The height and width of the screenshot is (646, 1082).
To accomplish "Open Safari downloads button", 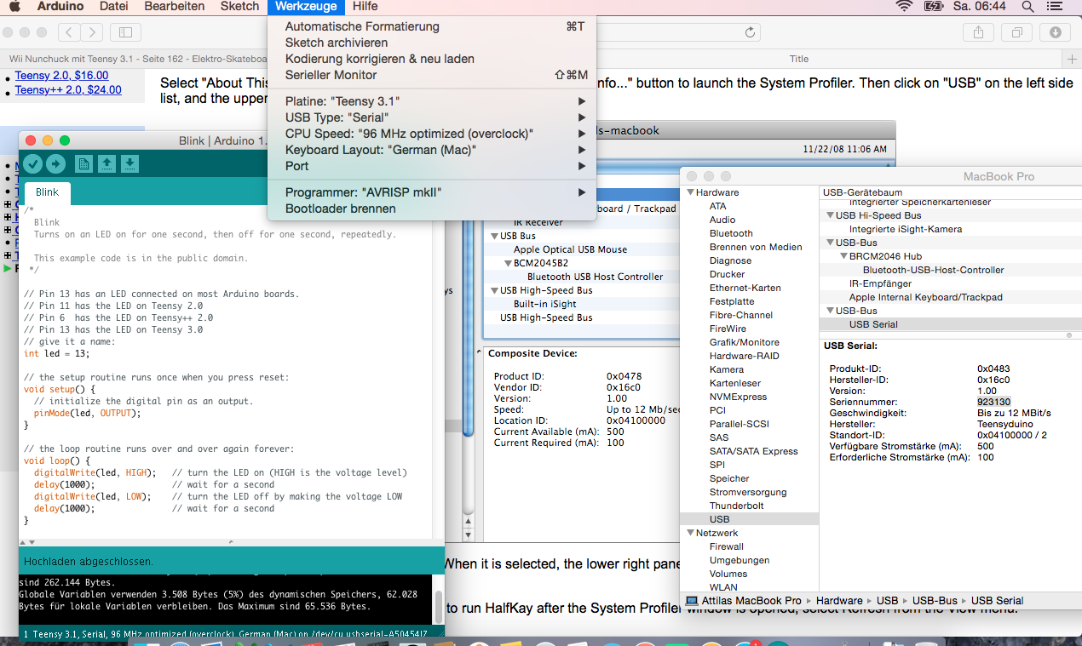I will tap(1056, 32).
